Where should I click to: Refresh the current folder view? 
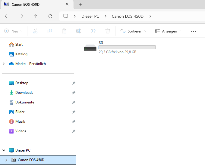coord(50,16)
